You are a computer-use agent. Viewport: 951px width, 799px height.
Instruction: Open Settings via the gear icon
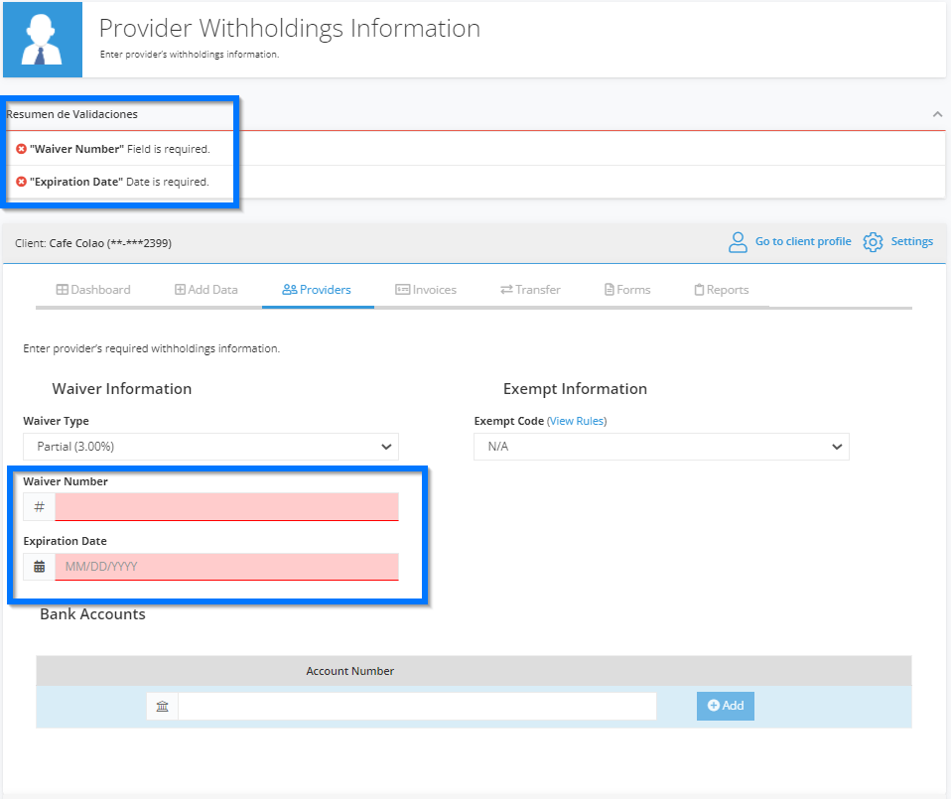(x=873, y=241)
